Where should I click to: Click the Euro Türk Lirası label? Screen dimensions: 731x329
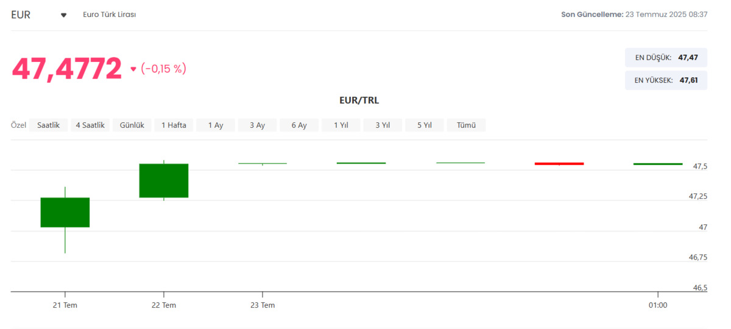coord(109,15)
